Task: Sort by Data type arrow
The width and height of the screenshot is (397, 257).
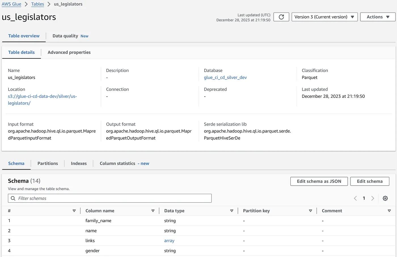Action: [232, 211]
